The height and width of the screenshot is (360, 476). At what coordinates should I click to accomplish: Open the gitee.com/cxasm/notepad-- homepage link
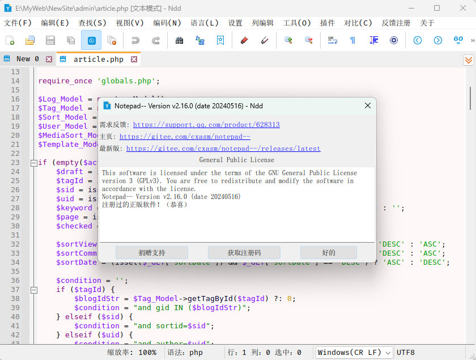[185, 137]
